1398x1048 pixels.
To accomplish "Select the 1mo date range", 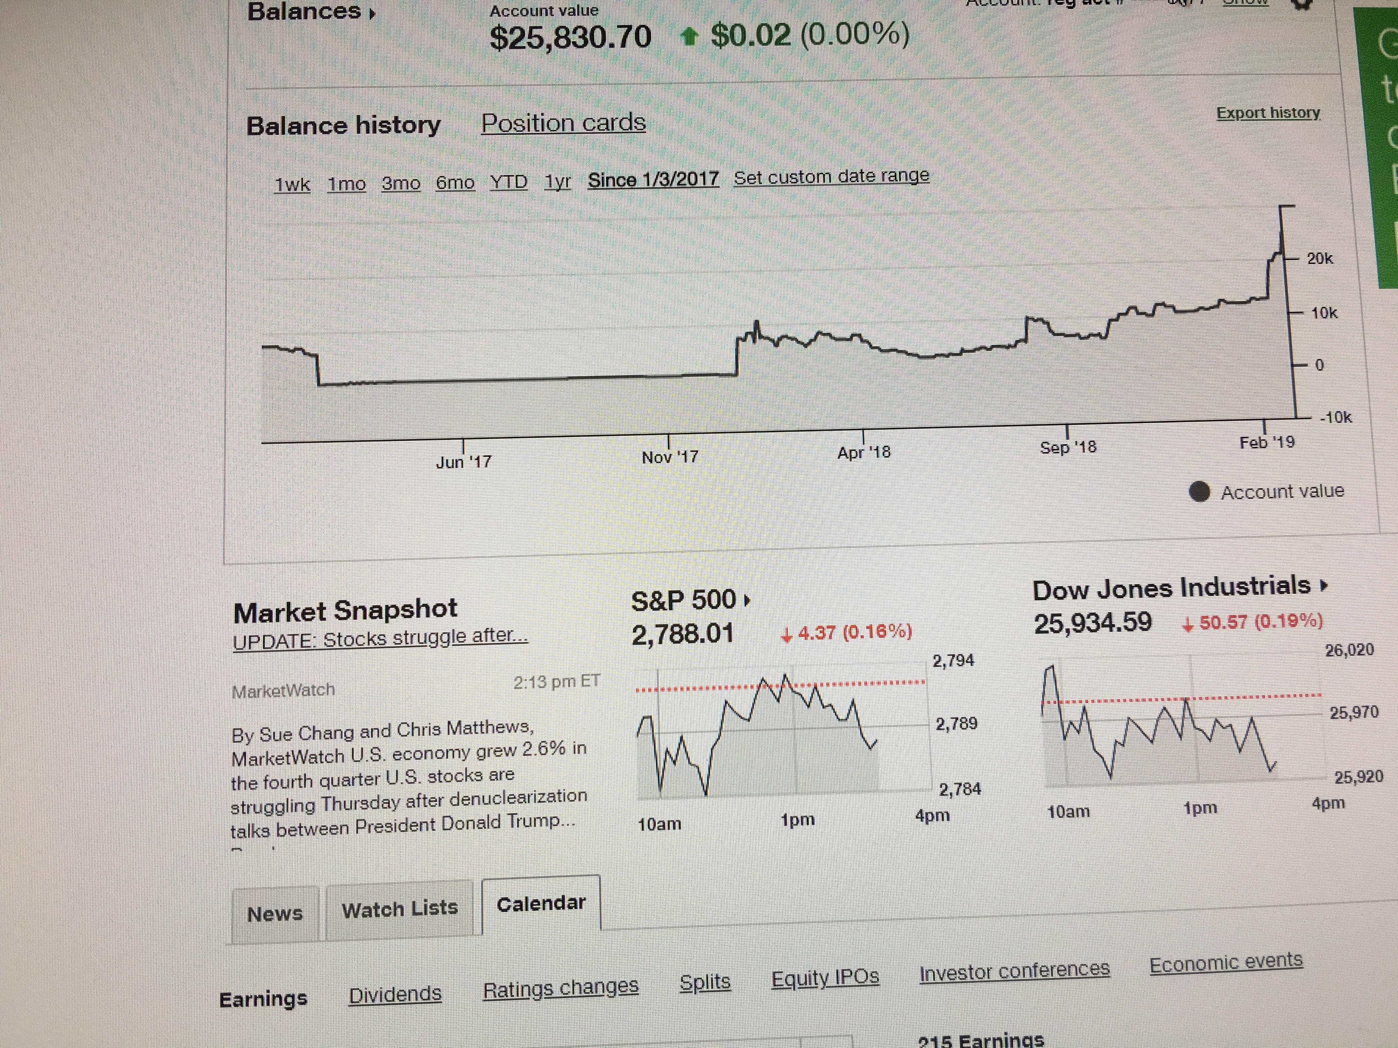I will pyautogui.click(x=346, y=184).
